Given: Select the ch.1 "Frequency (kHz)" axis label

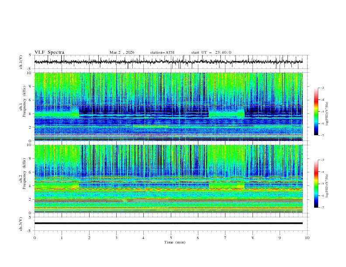Looking at the screenshot, I should [x=24, y=101].
